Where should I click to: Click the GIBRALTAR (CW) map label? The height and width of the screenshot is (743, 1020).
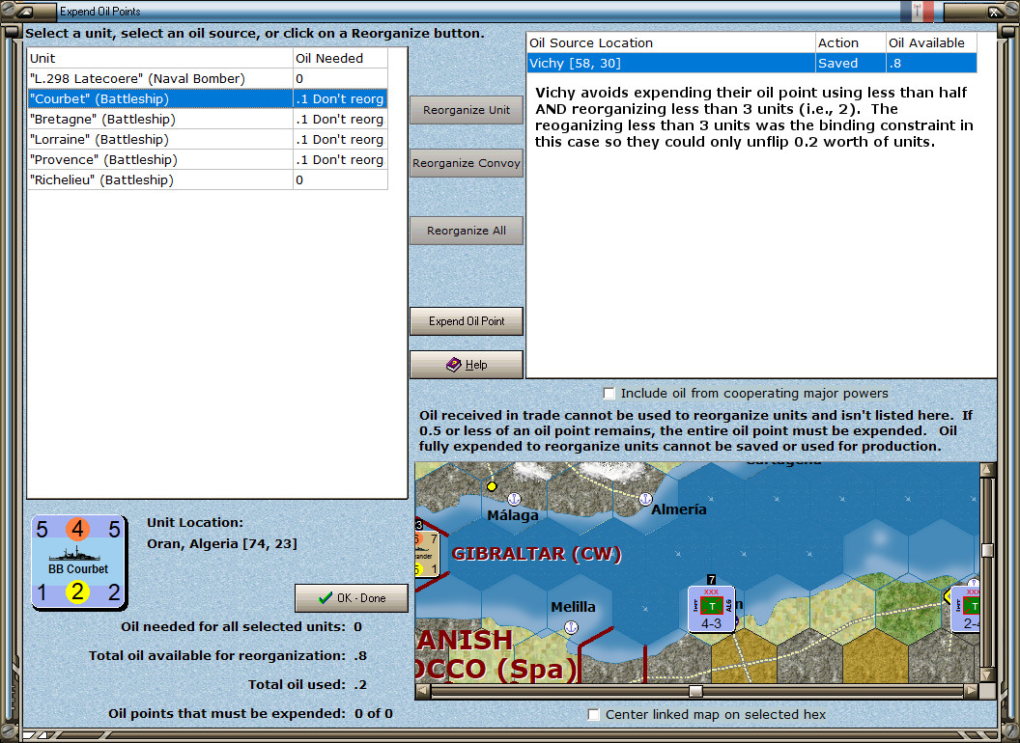[x=537, y=554]
